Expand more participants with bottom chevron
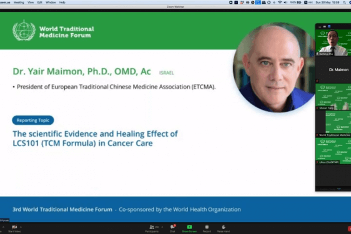 click(339, 189)
